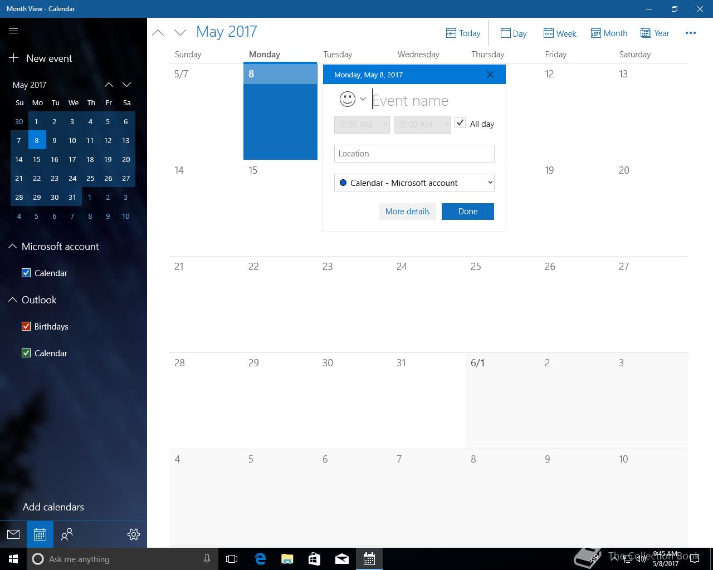Open the hamburger navigation menu
Image resolution: width=713 pixels, height=570 pixels.
pos(13,31)
